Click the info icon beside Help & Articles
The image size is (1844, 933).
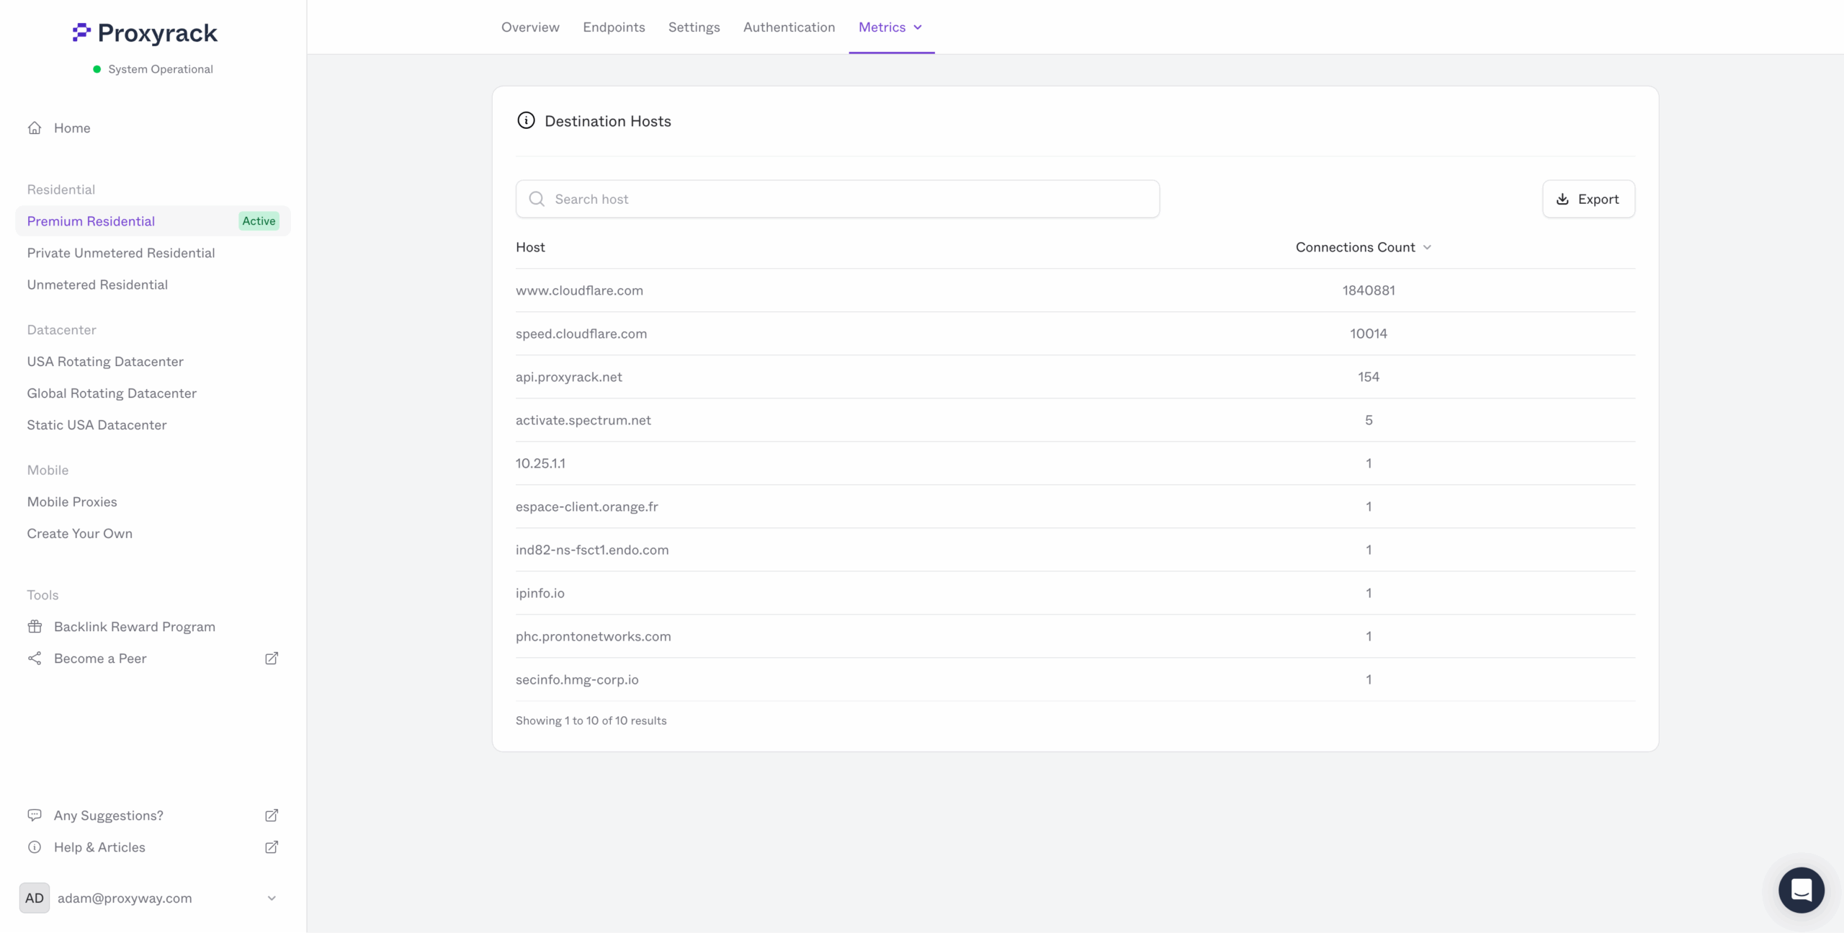click(x=35, y=847)
